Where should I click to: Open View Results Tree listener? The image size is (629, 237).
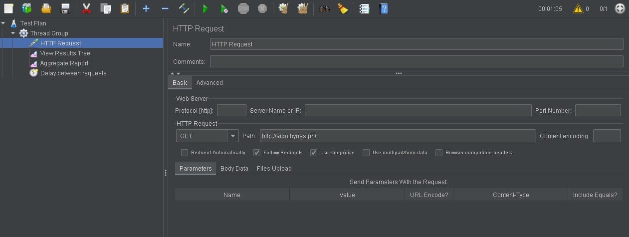click(x=65, y=53)
